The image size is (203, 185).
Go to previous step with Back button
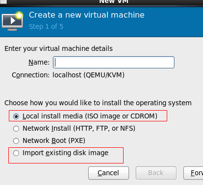point(156,173)
